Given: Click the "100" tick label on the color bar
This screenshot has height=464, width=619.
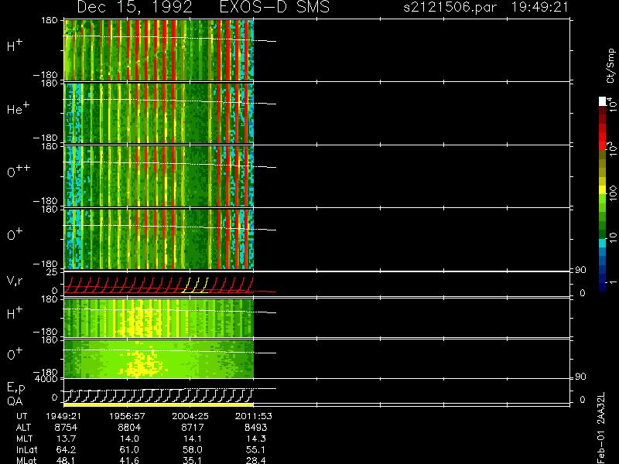Looking at the screenshot, I should pyautogui.click(x=613, y=193).
